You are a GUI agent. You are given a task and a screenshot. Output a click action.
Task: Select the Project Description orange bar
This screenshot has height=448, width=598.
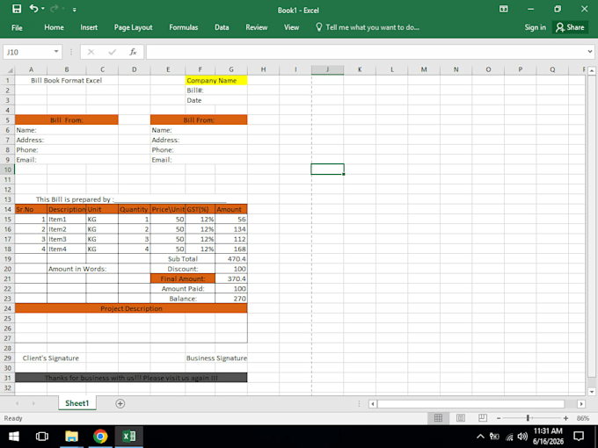131,308
